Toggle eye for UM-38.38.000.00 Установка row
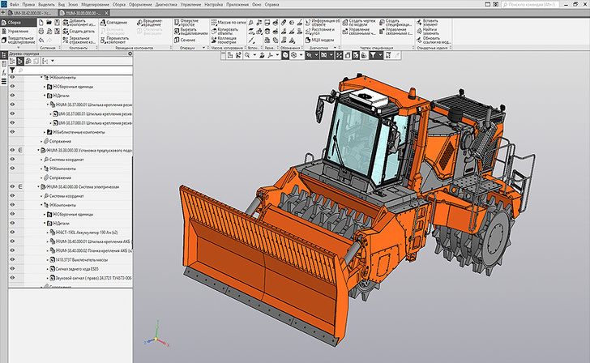590x363 pixels. click(12, 150)
